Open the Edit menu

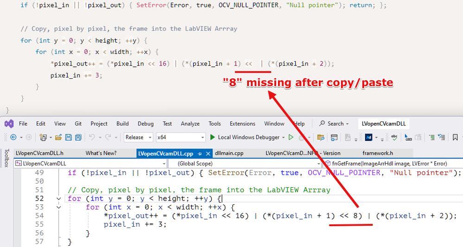tap(41, 124)
